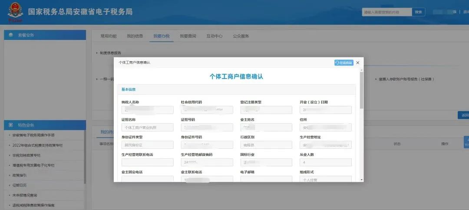
Task: Go to the 互动中心 tab
Action: tap(214, 36)
